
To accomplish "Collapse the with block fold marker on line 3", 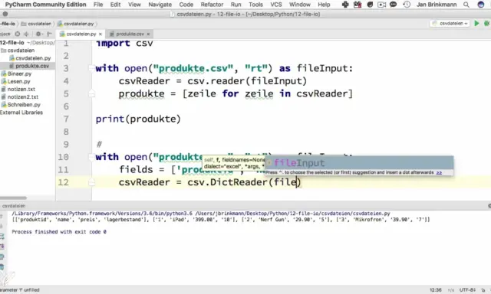I will click(x=91, y=68).
